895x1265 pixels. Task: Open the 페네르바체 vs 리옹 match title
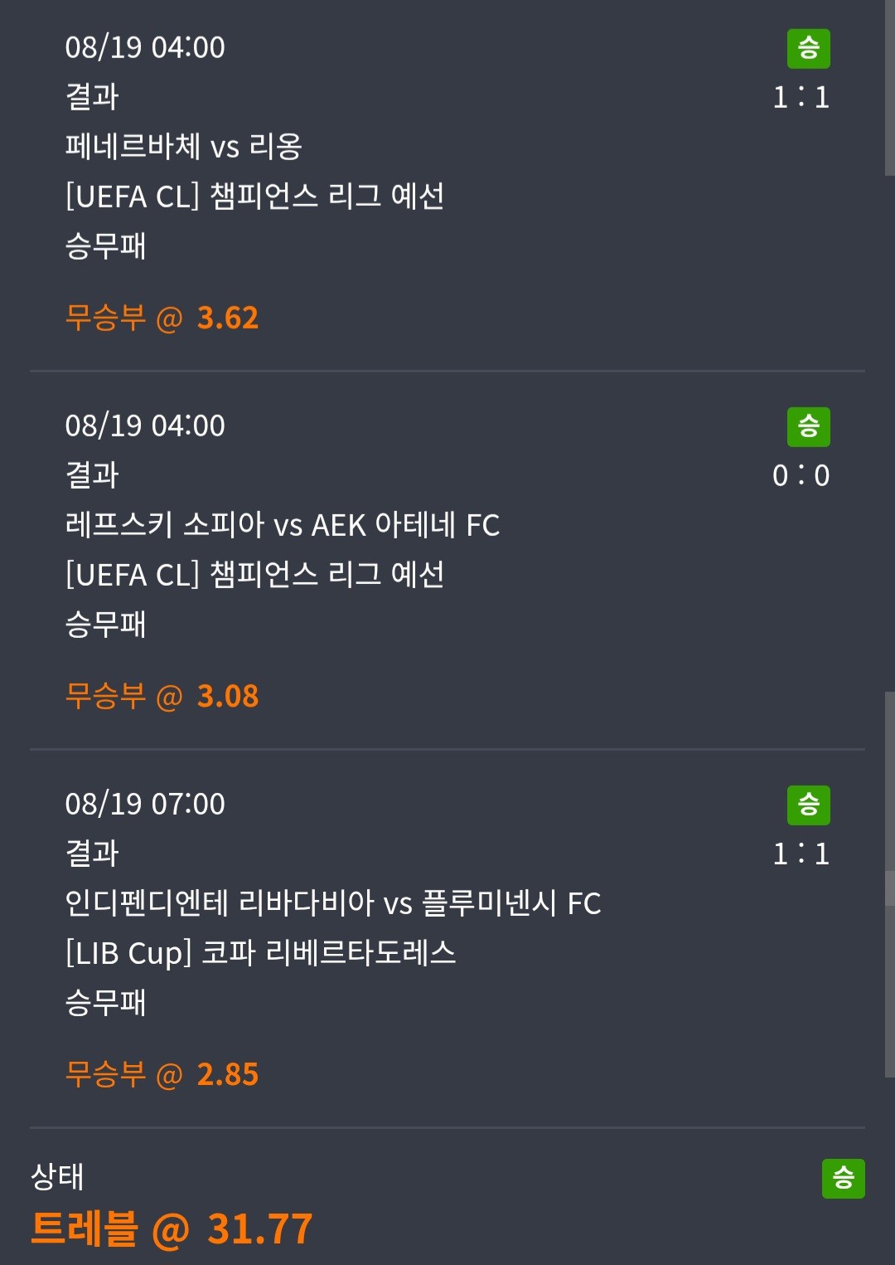click(x=183, y=147)
